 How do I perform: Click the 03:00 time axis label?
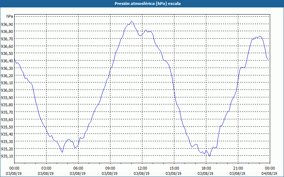pos(47,169)
